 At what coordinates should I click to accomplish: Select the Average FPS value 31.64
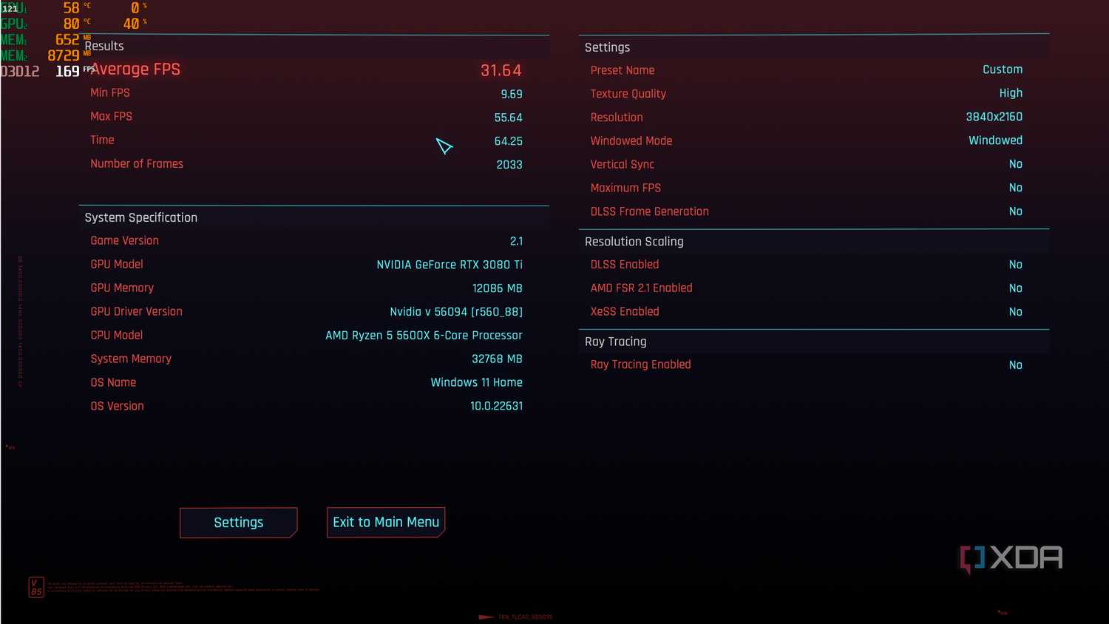tap(501, 70)
